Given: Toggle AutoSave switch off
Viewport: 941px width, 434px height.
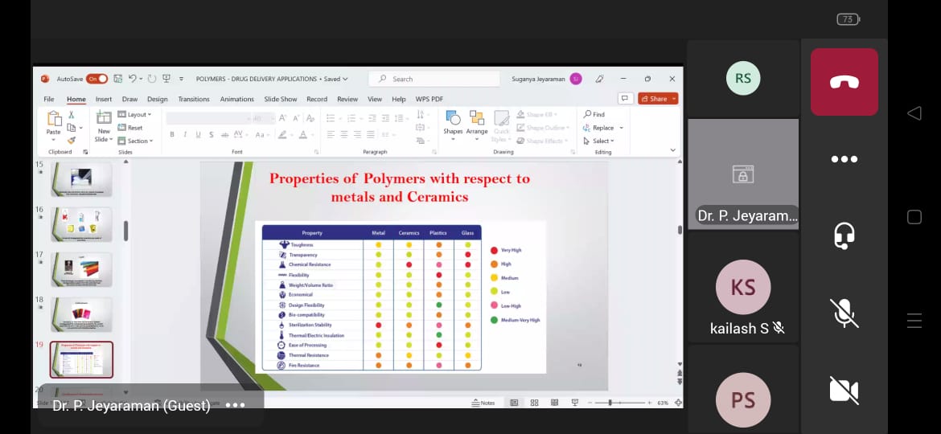Looking at the screenshot, I should [97, 79].
